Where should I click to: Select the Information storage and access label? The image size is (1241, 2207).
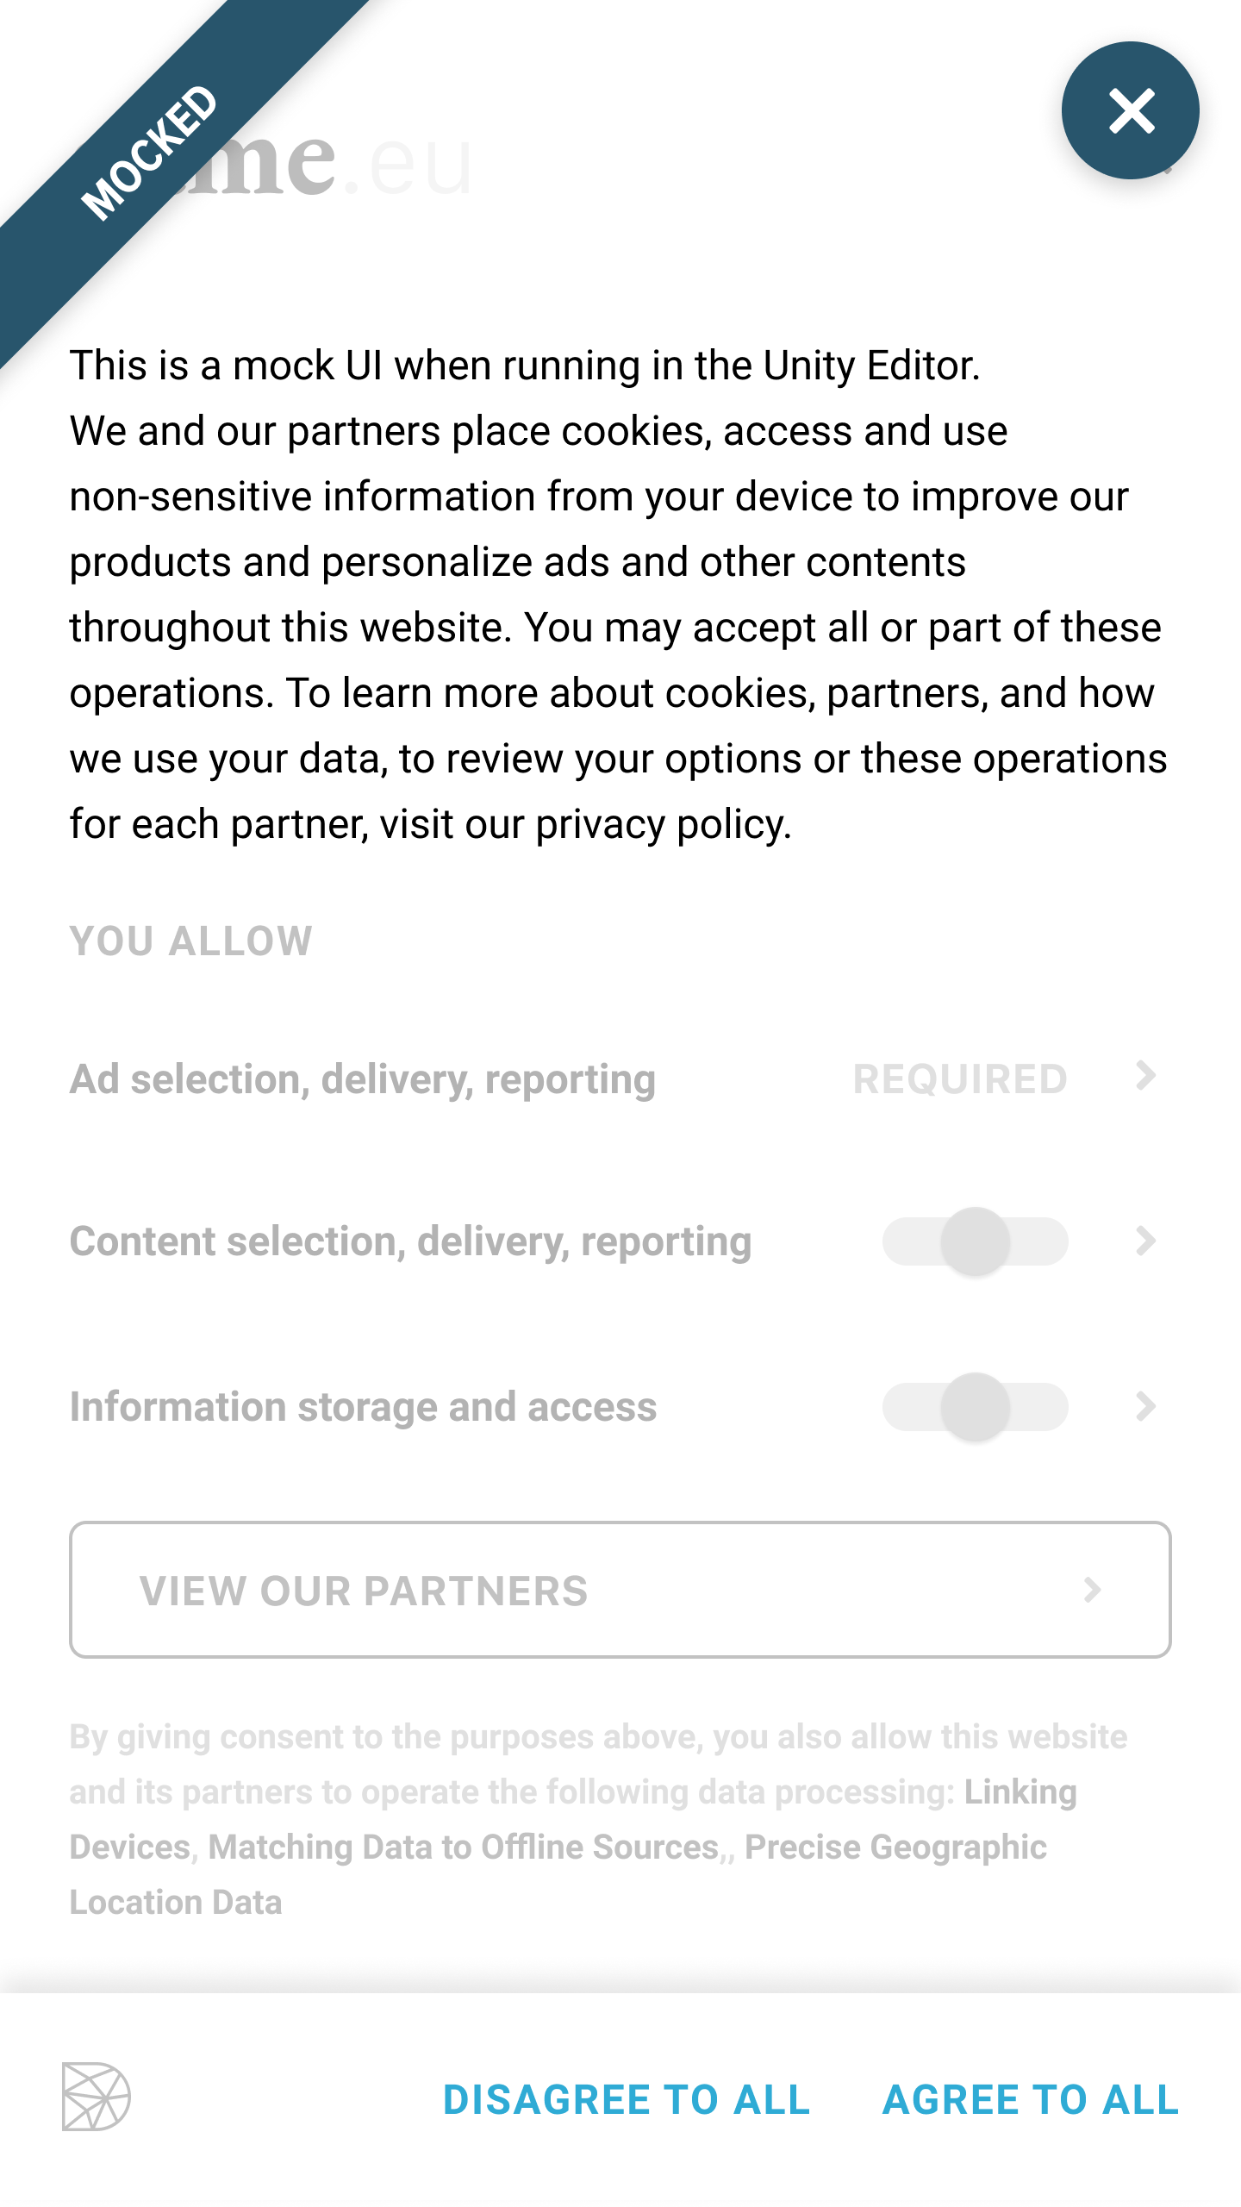(363, 1407)
